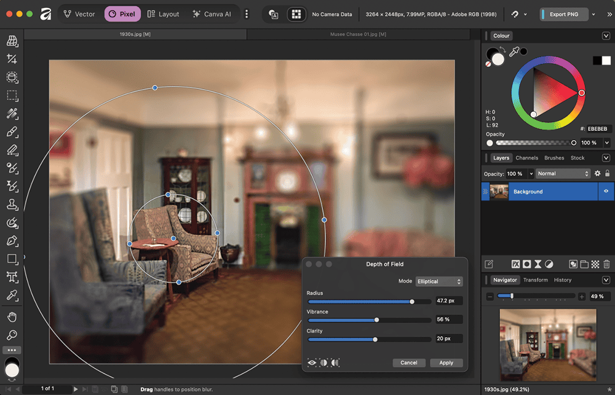
Task: Expand the Export PNG options arrow
Action: coord(593,14)
